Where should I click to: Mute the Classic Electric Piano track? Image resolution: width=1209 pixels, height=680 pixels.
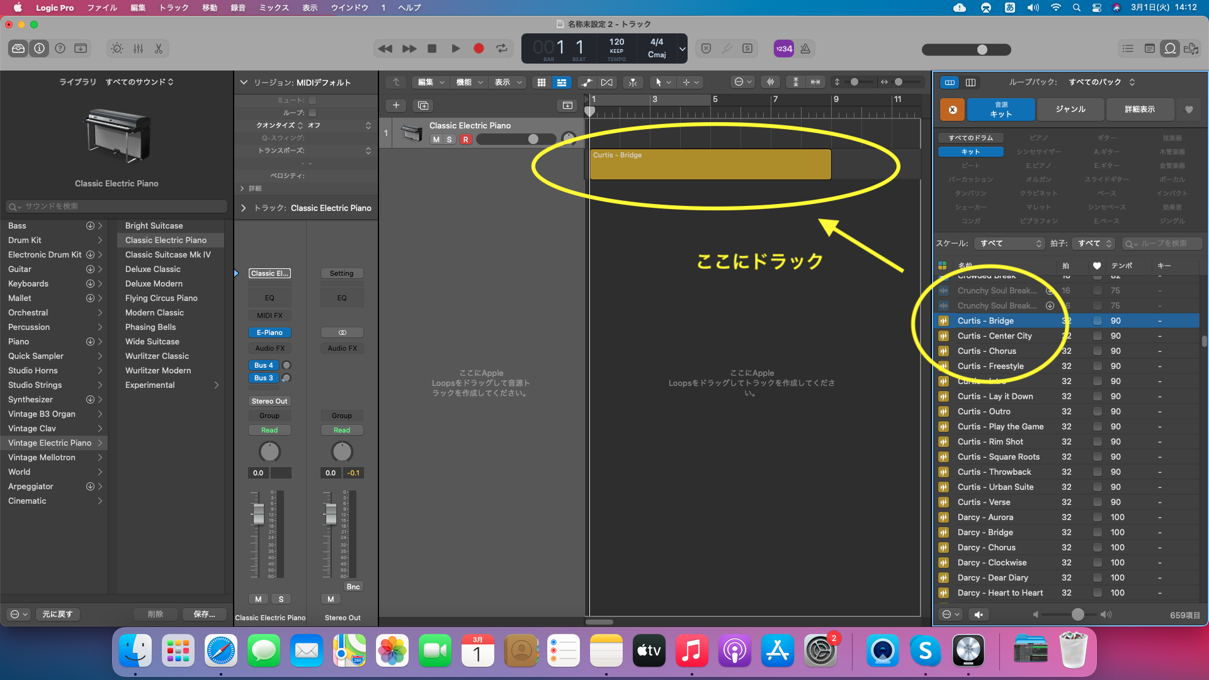click(436, 140)
